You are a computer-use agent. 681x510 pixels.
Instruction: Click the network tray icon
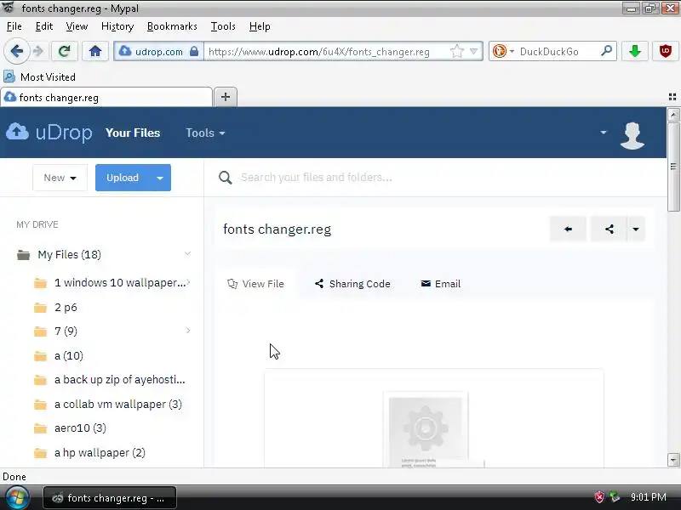click(615, 497)
